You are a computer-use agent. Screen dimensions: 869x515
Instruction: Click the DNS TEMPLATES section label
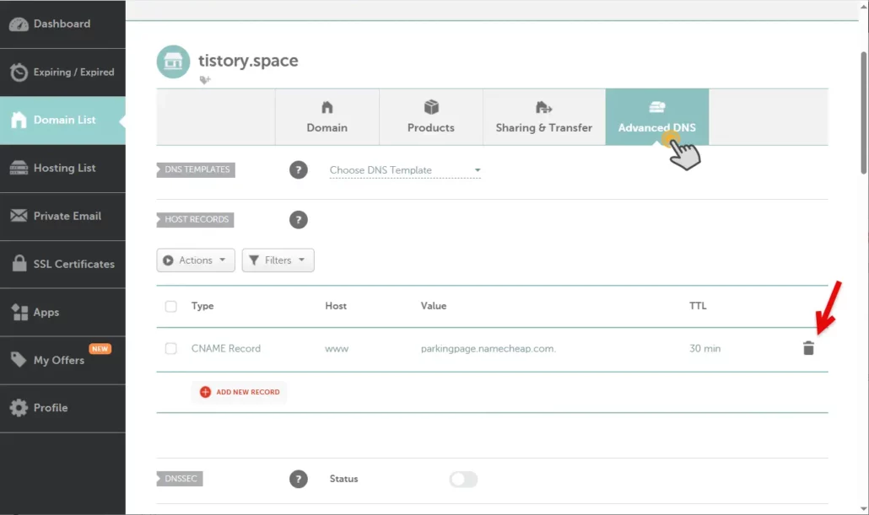[x=196, y=169]
